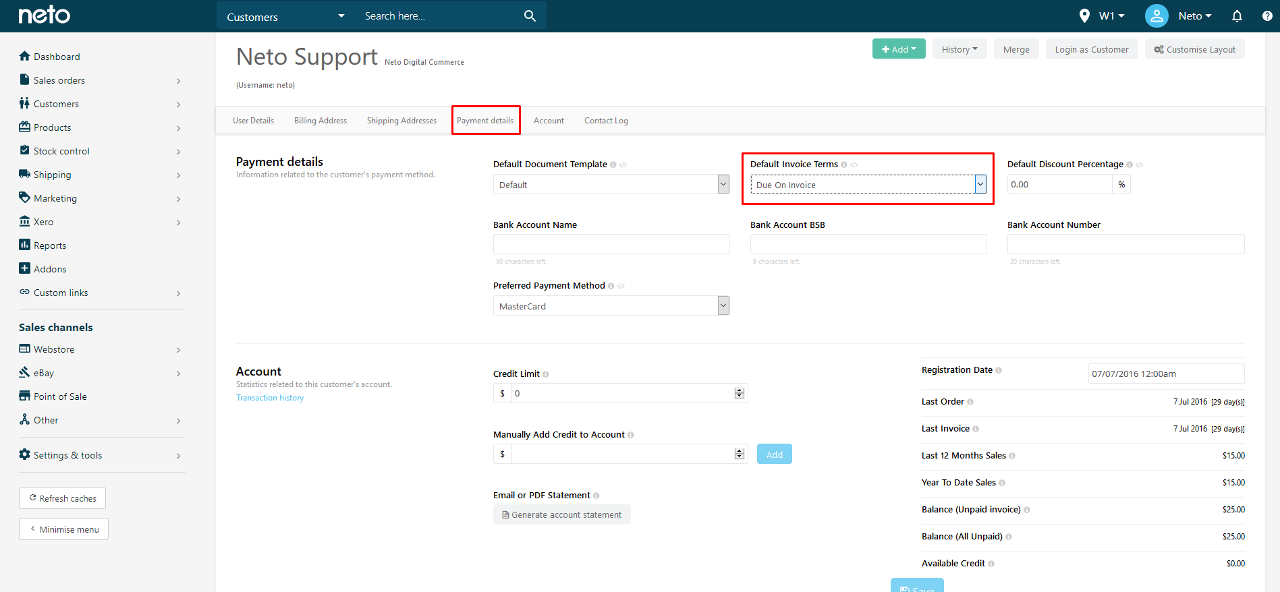
Task: Open Preferred Payment Method dropdown
Action: click(611, 305)
